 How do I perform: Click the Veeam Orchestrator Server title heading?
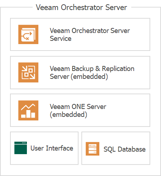pos(81,8)
